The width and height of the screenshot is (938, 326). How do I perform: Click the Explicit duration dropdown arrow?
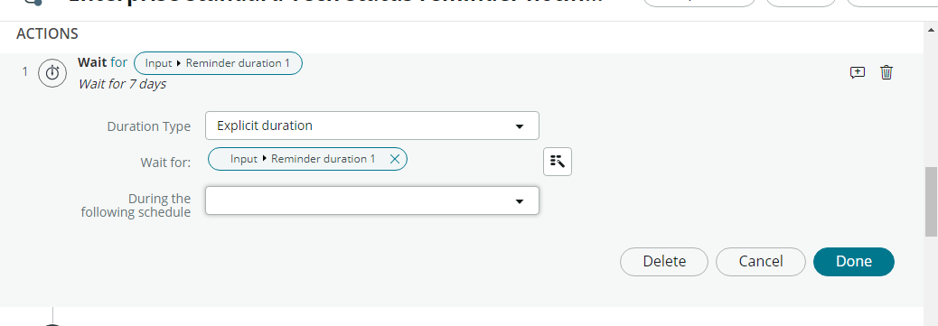520,126
